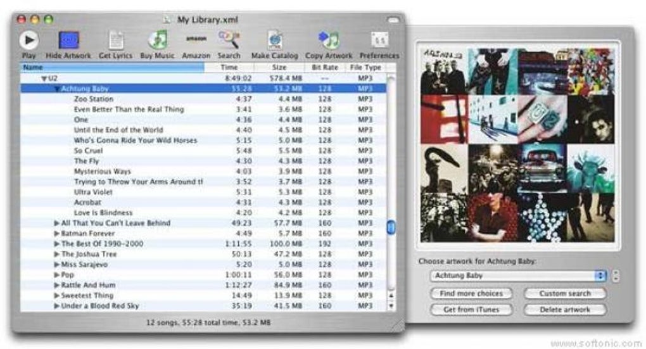Select the Mysterious Ways song row
The height and width of the screenshot is (349, 646).
(x=203, y=172)
